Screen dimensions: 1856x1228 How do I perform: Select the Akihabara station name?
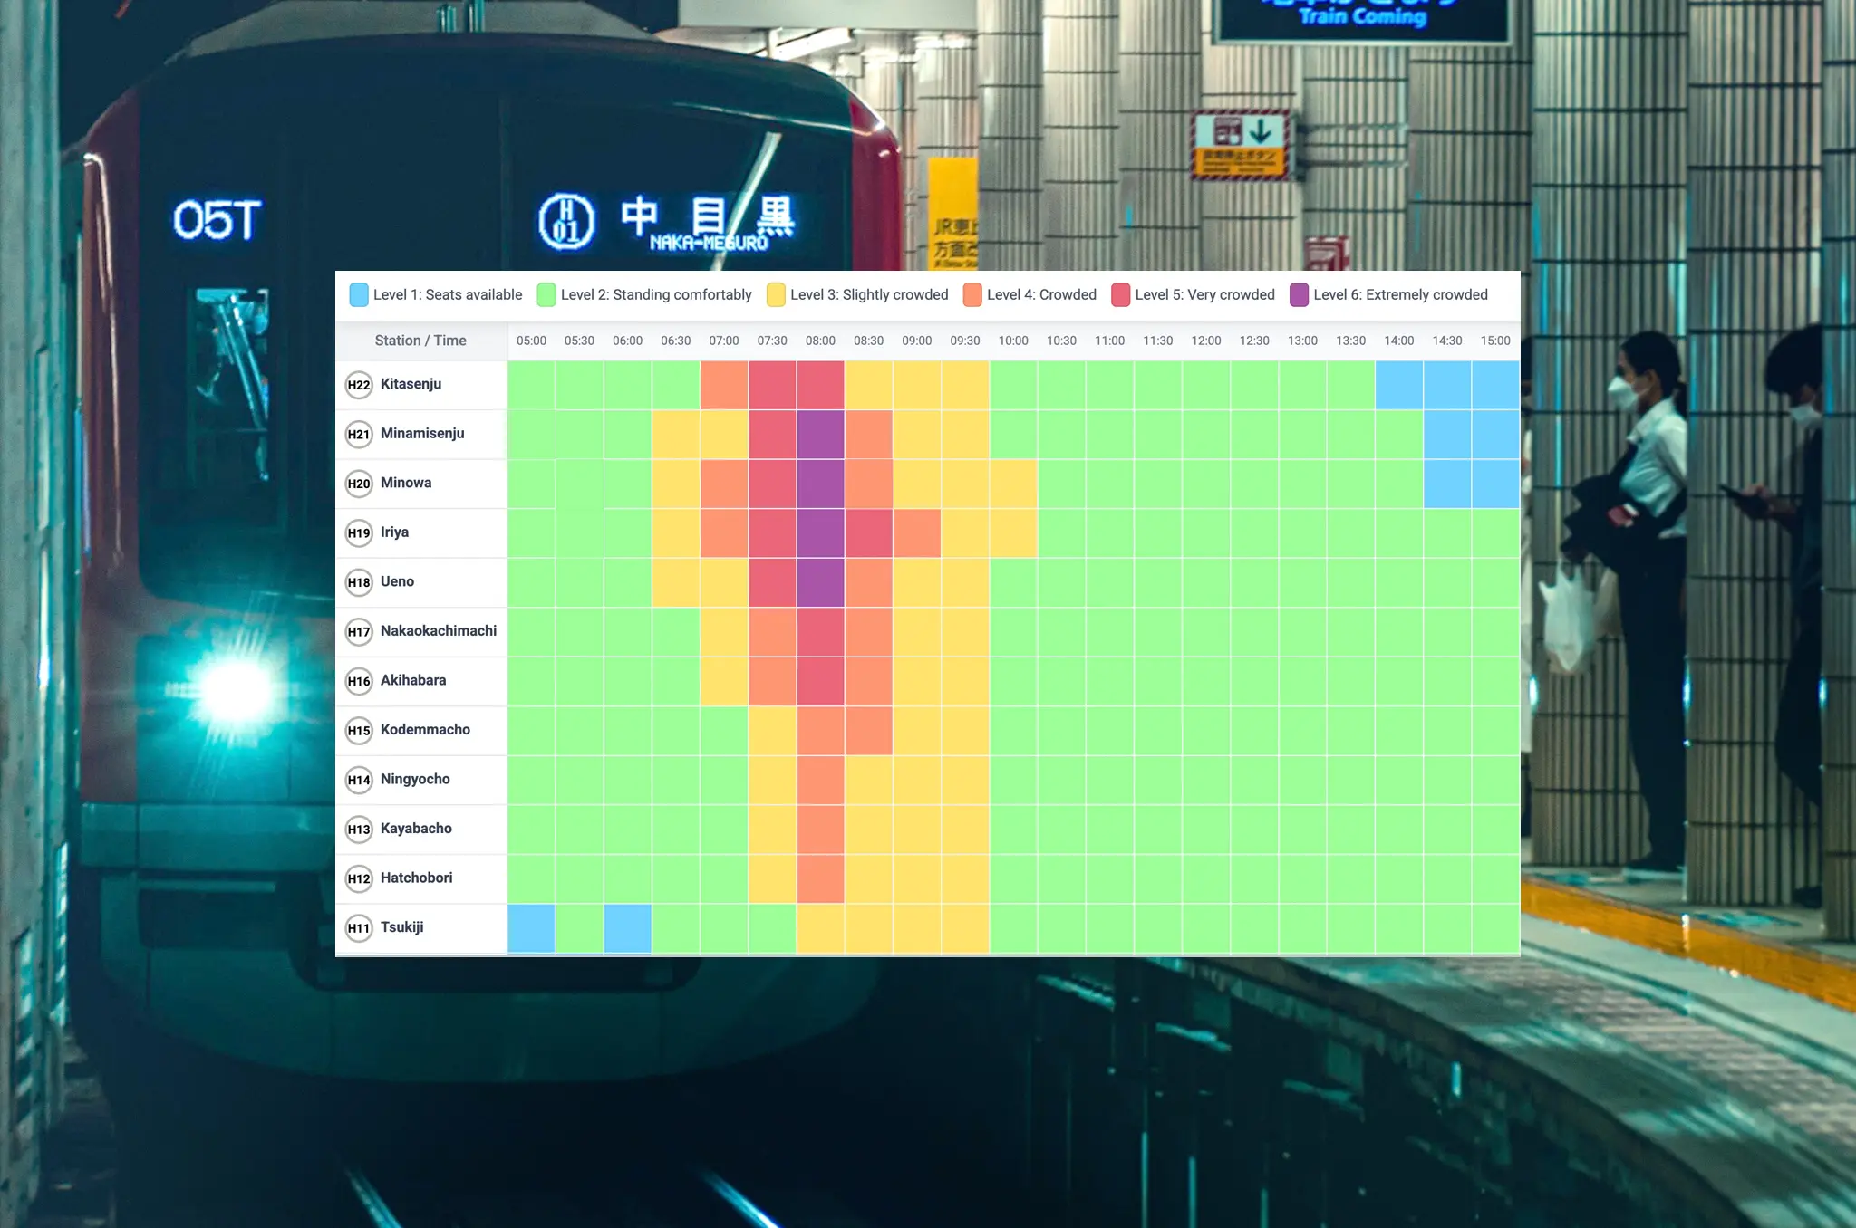point(413,680)
